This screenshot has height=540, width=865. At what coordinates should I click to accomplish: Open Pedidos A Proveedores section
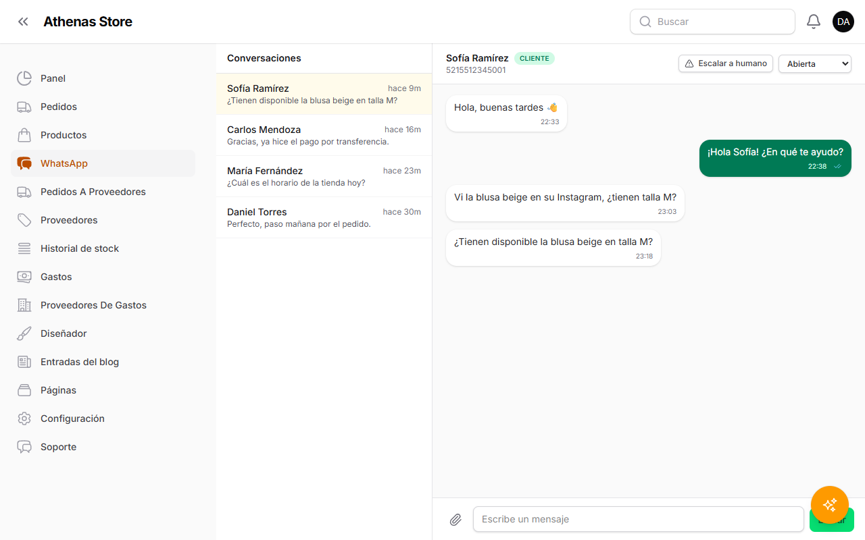(103, 192)
